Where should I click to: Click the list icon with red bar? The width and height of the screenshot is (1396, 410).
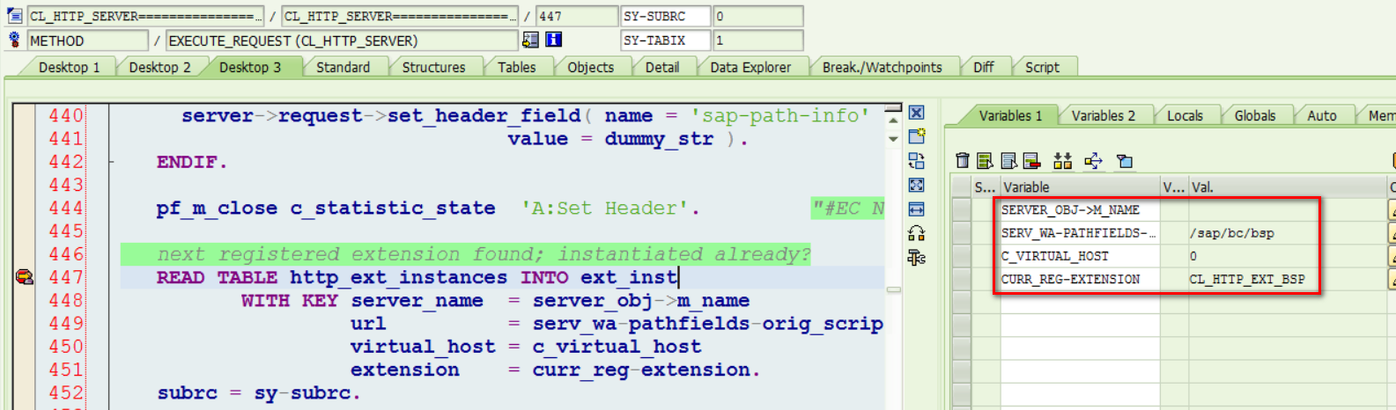(x=1031, y=160)
